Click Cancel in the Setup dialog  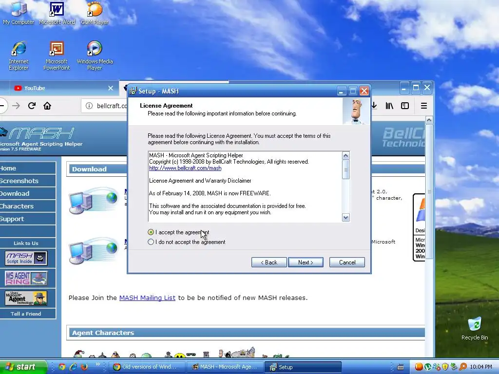point(347,262)
